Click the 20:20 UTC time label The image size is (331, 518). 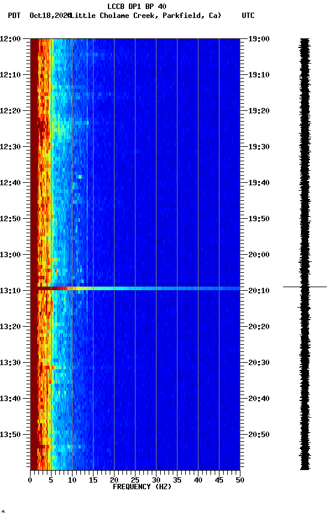259,327
